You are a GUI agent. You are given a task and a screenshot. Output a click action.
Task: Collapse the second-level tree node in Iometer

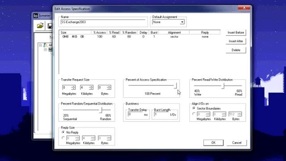pyautogui.click(x=46, y=50)
